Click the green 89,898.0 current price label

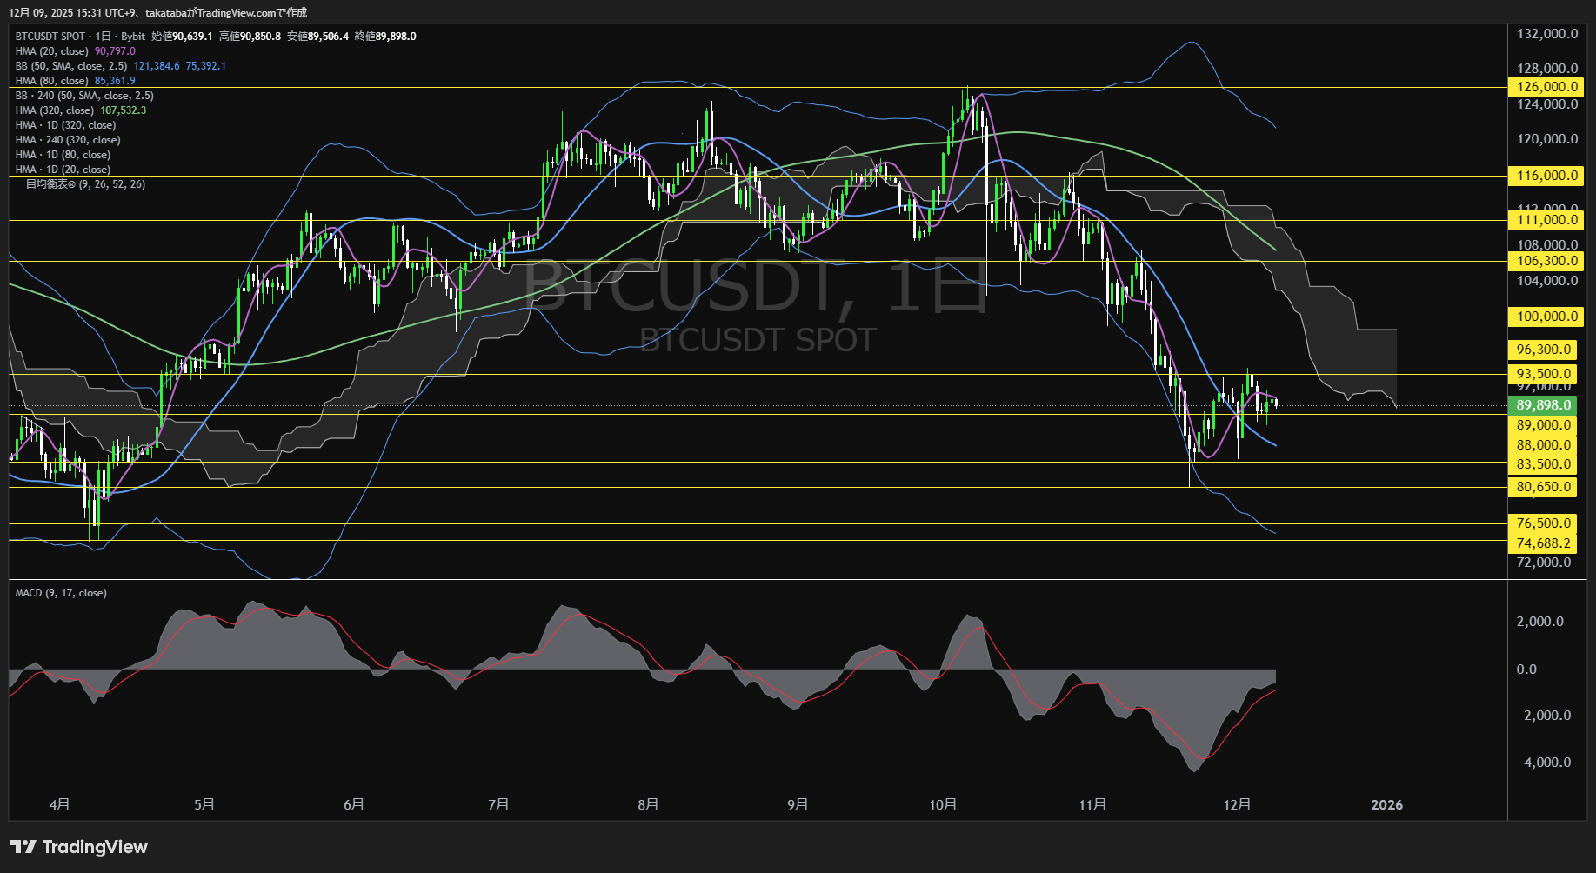pyautogui.click(x=1544, y=405)
